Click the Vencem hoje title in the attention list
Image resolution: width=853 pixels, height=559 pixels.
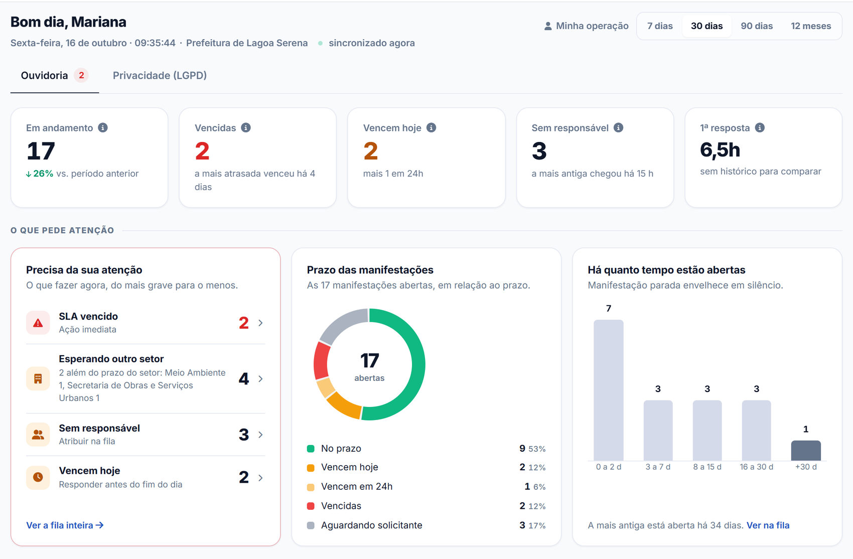point(89,471)
